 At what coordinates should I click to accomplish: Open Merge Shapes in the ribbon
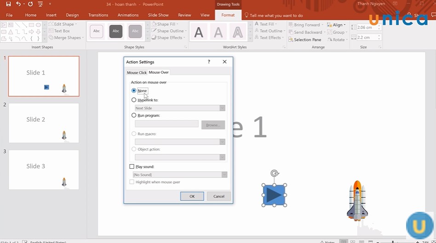click(x=66, y=38)
